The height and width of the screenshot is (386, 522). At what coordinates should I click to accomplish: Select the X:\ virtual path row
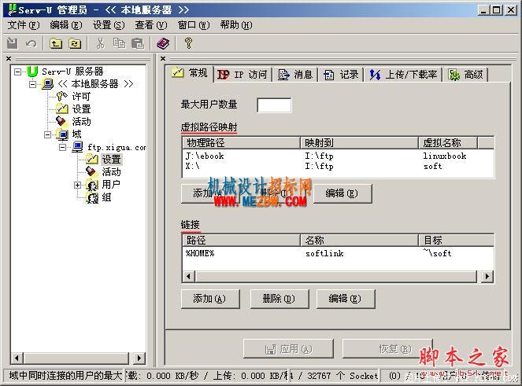338,166
